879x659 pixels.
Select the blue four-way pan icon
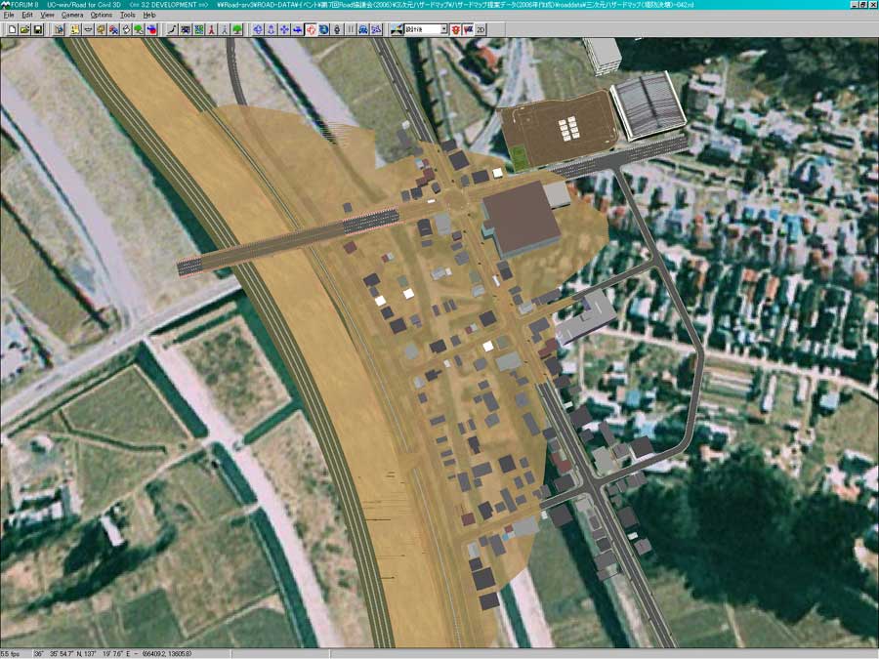click(x=284, y=29)
